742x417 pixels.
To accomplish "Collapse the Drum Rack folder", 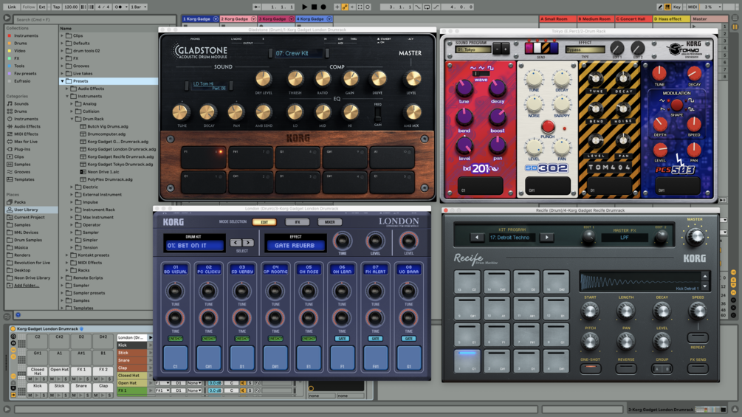I will point(72,119).
